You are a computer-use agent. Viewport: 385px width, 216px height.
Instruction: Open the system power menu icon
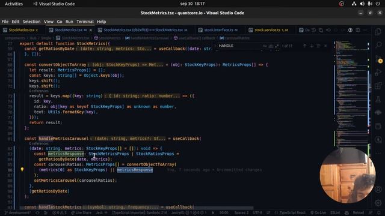tap(378, 4)
